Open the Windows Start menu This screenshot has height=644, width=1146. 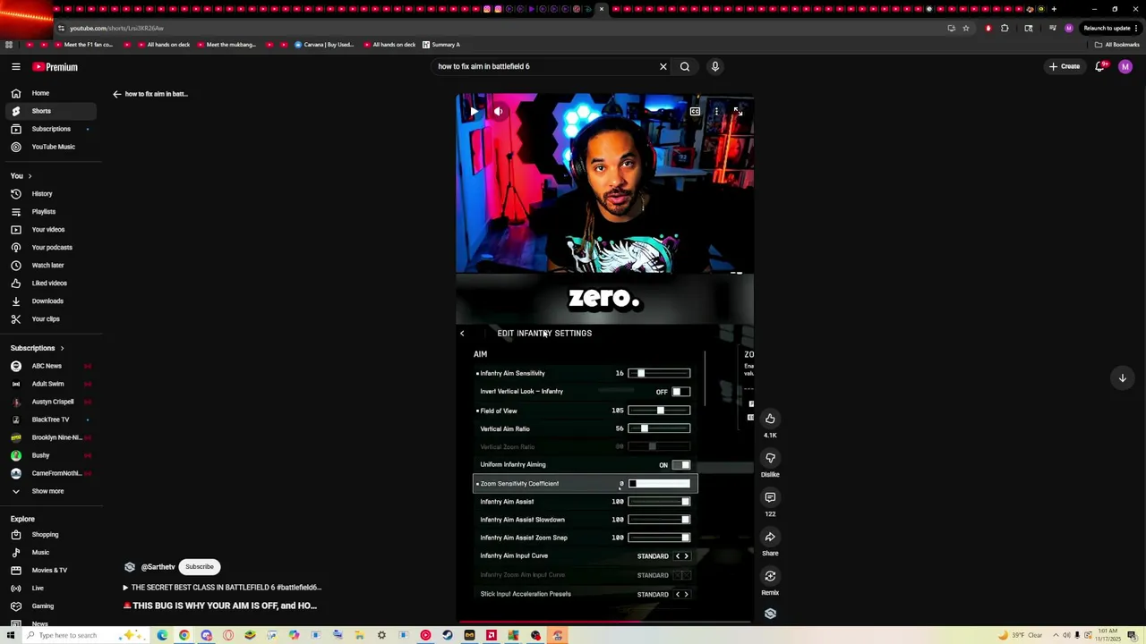(11, 635)
